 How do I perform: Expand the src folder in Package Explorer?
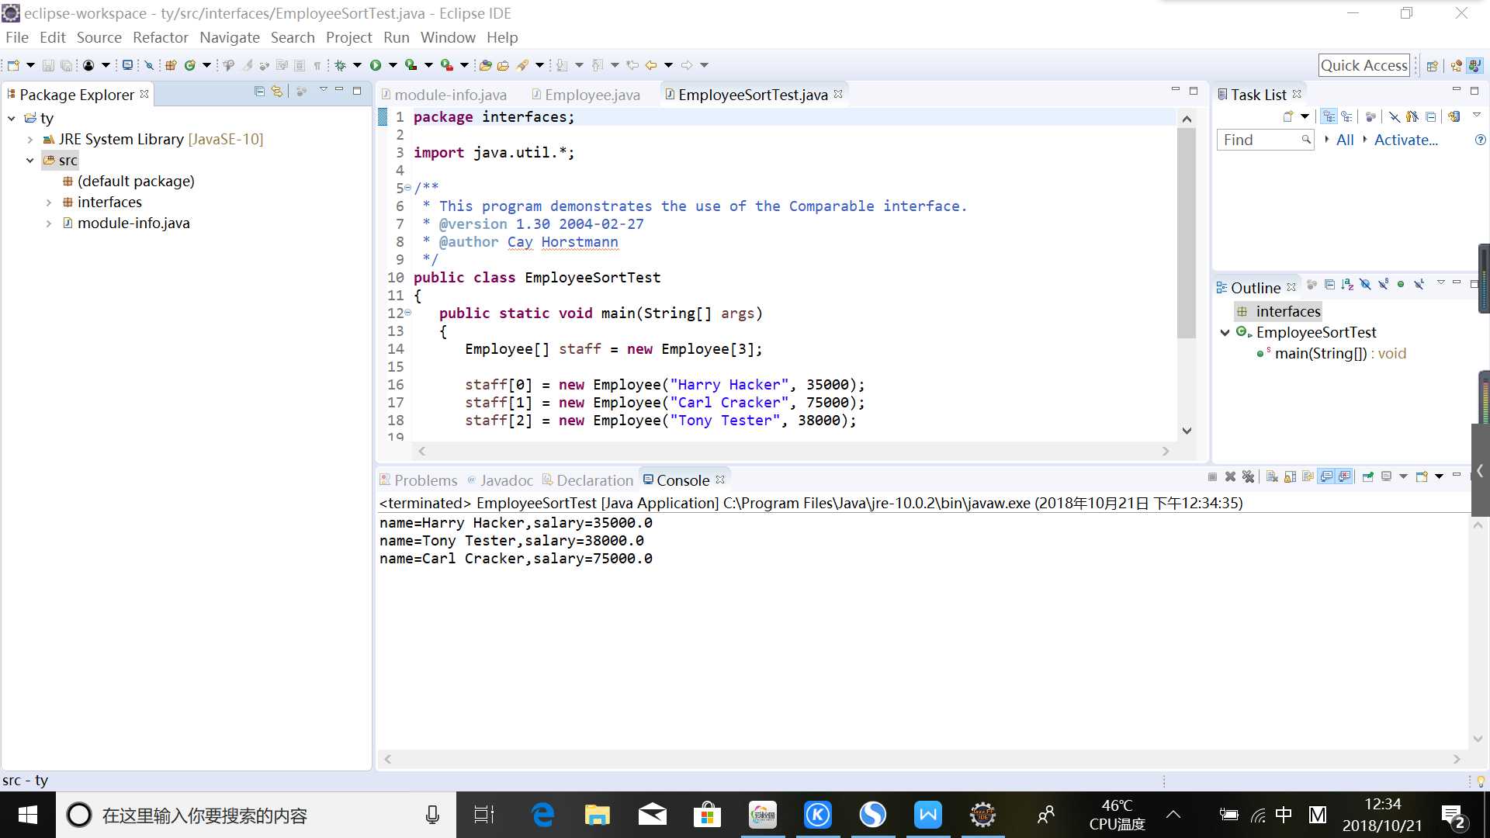31,160
